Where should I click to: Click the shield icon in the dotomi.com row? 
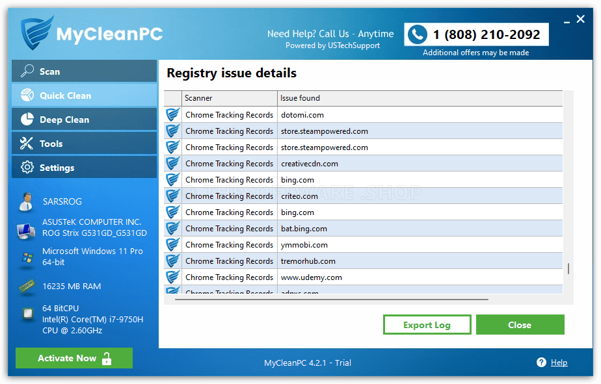coord(172,114)
